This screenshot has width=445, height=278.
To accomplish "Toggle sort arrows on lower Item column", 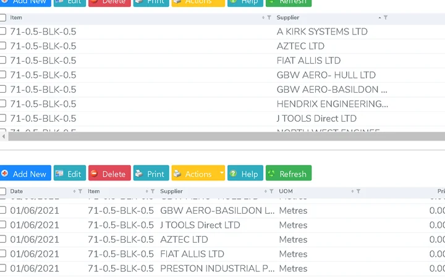I will click(x=146, y=192).
